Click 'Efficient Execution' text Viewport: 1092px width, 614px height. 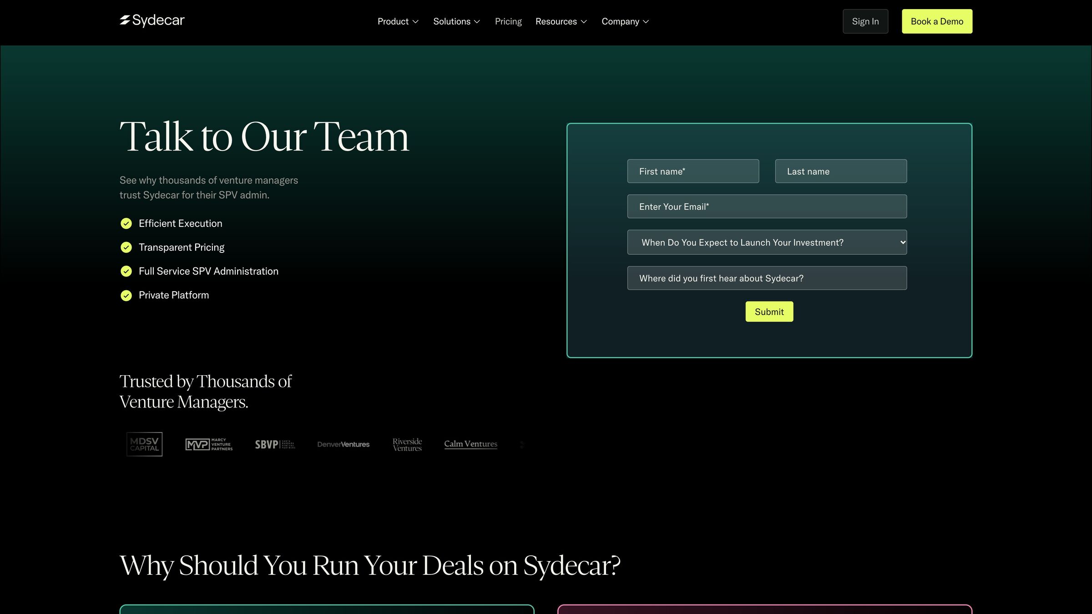(180, 223)
